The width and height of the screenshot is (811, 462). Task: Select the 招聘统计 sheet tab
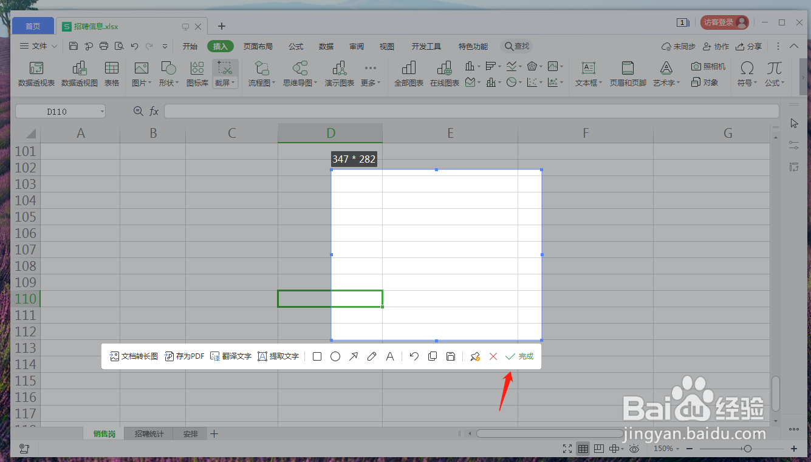(149, 433)
